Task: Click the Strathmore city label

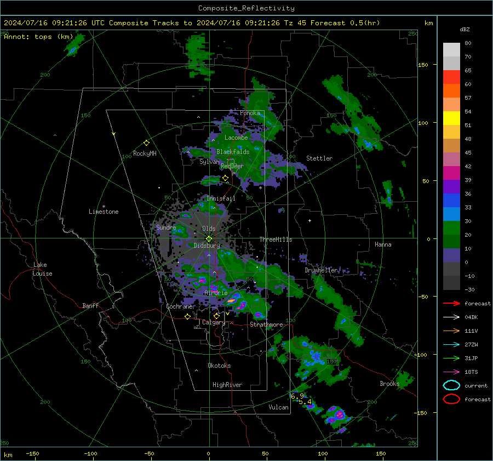Action: pyautogui.click(x=266, y=325)
